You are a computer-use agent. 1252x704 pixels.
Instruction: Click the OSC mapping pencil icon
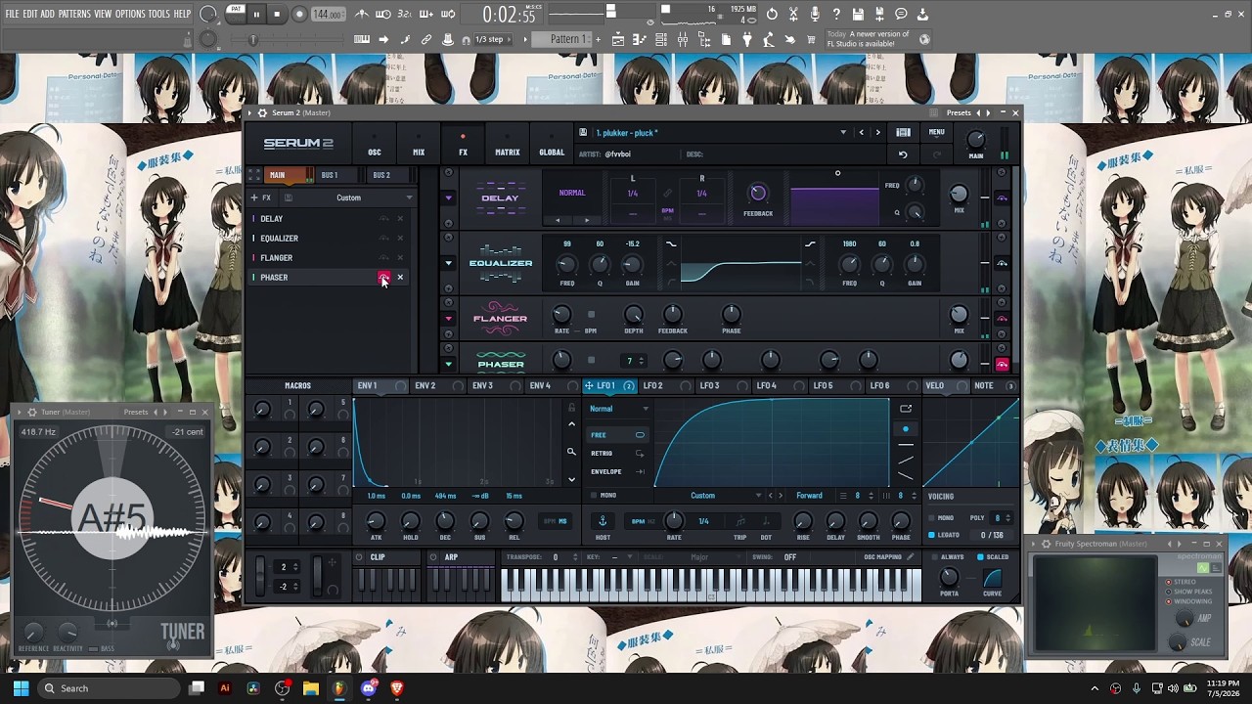(x=911, y=557)
